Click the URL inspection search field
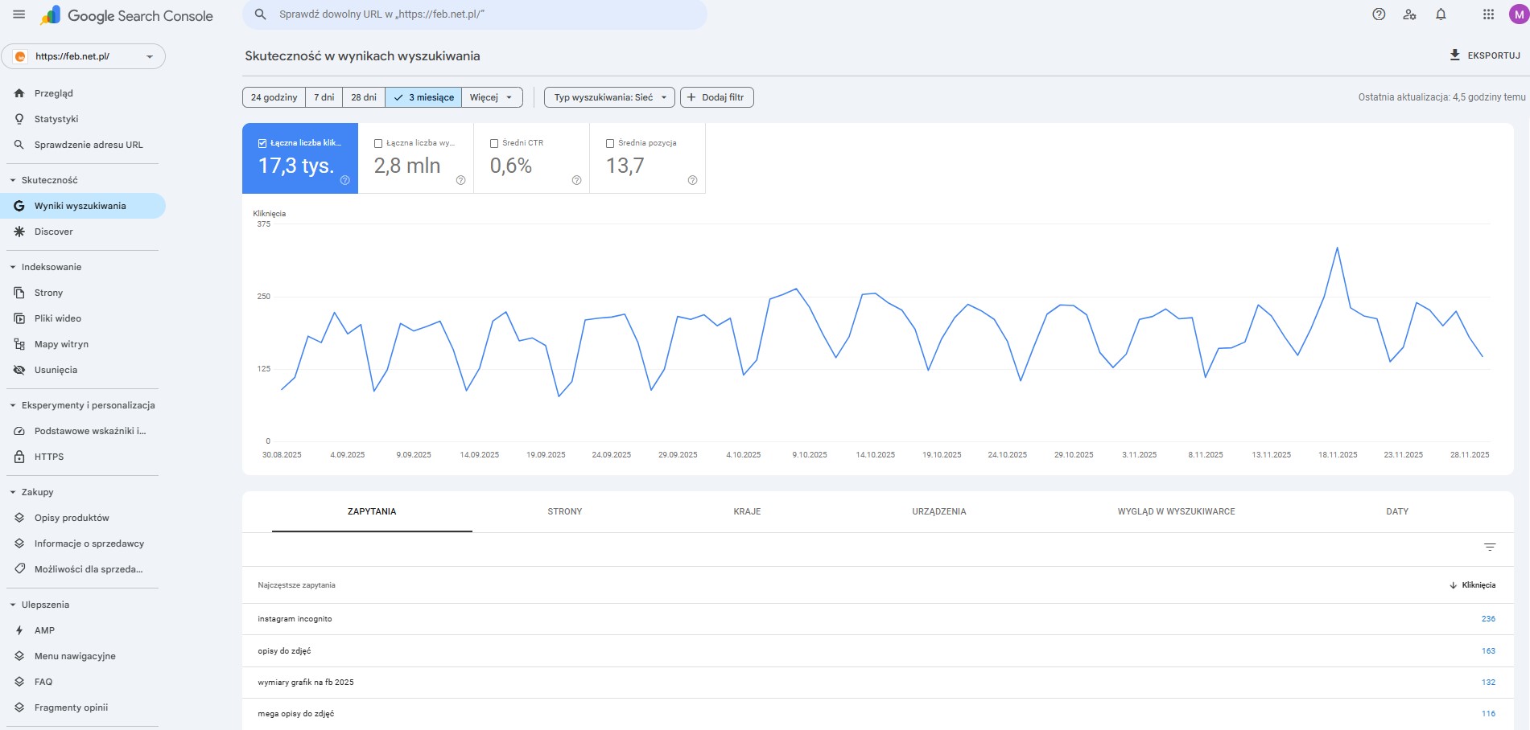 (x=475, y=14)
